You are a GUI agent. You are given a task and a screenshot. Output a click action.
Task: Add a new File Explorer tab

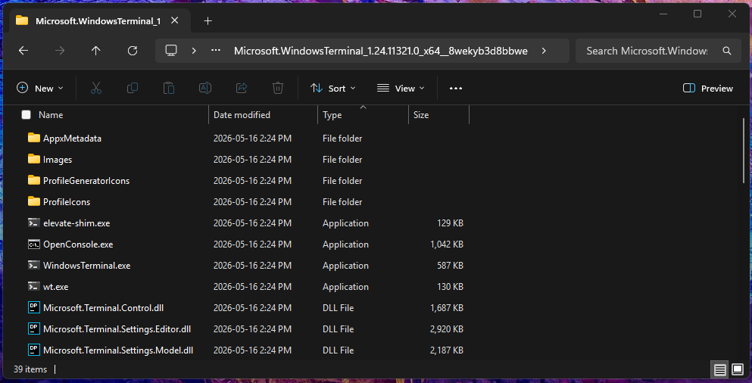point(208,21)
